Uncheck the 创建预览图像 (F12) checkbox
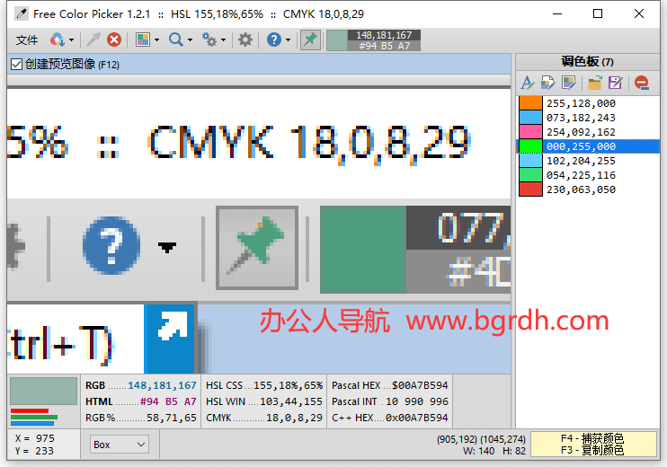The height and width of the screenshot is (467, 667). 16,65
